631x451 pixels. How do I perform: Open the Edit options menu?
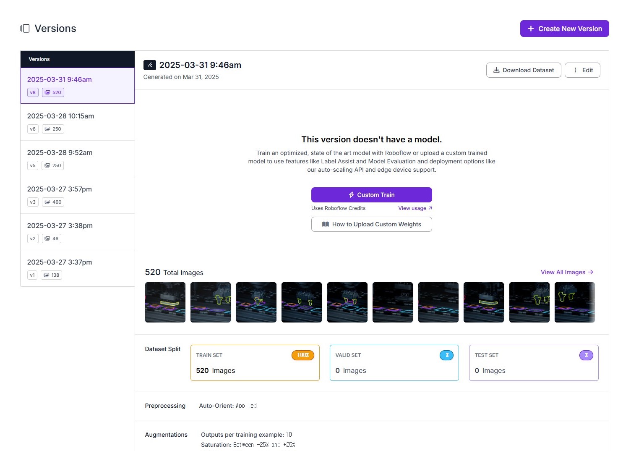(582, 70)
